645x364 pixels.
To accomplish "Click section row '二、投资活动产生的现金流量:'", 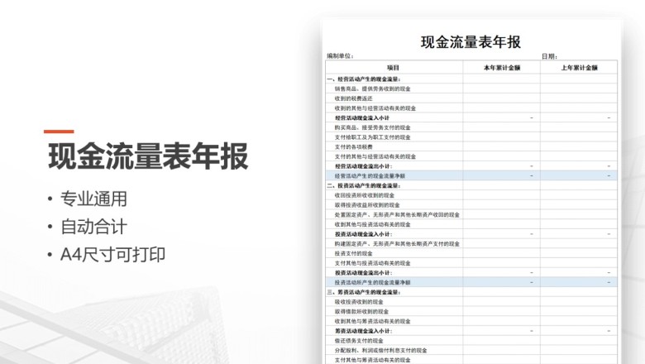I will tap(471, 185).
